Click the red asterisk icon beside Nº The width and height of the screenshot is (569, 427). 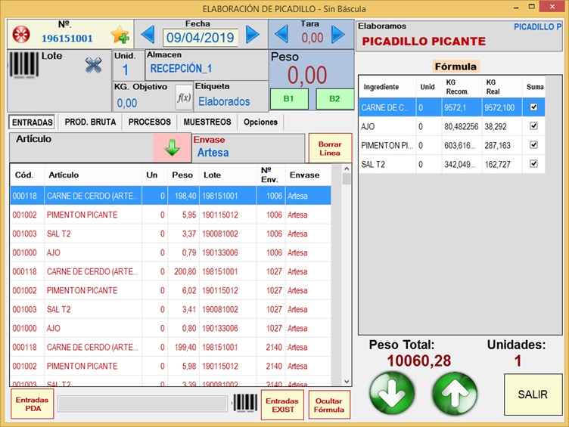point(21,35)
